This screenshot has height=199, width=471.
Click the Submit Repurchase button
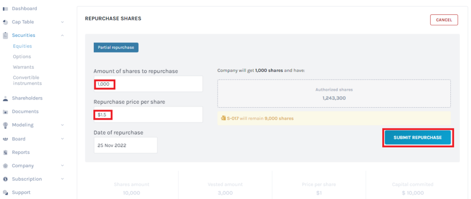[418, 137]
